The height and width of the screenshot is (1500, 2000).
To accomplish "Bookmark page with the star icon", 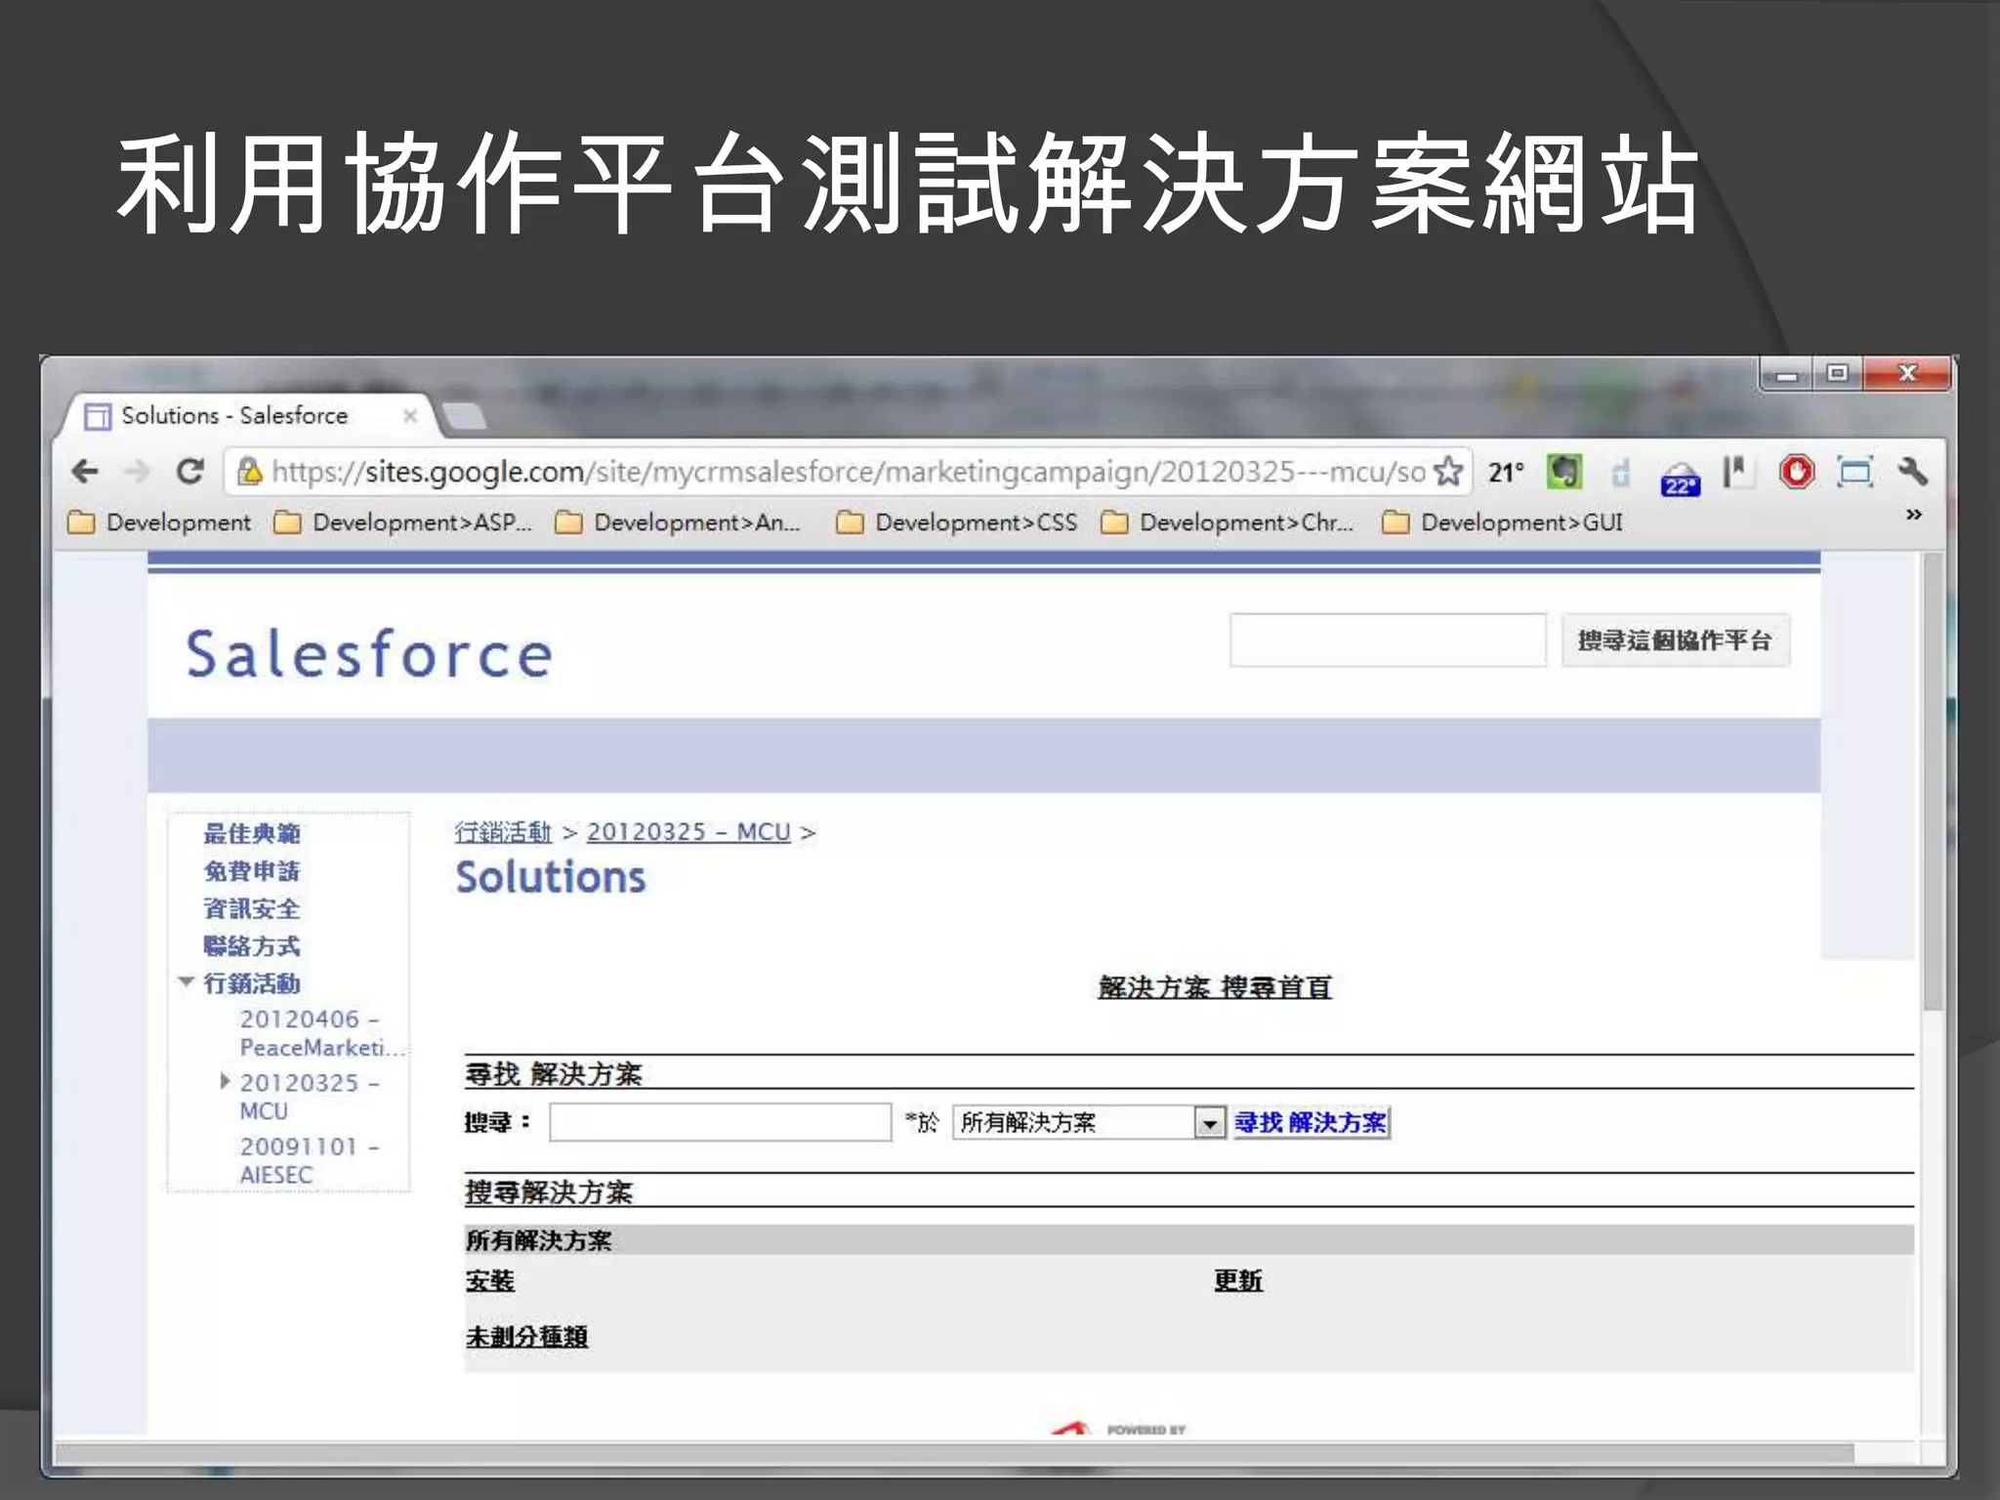I will click(x=1448, y=472).
